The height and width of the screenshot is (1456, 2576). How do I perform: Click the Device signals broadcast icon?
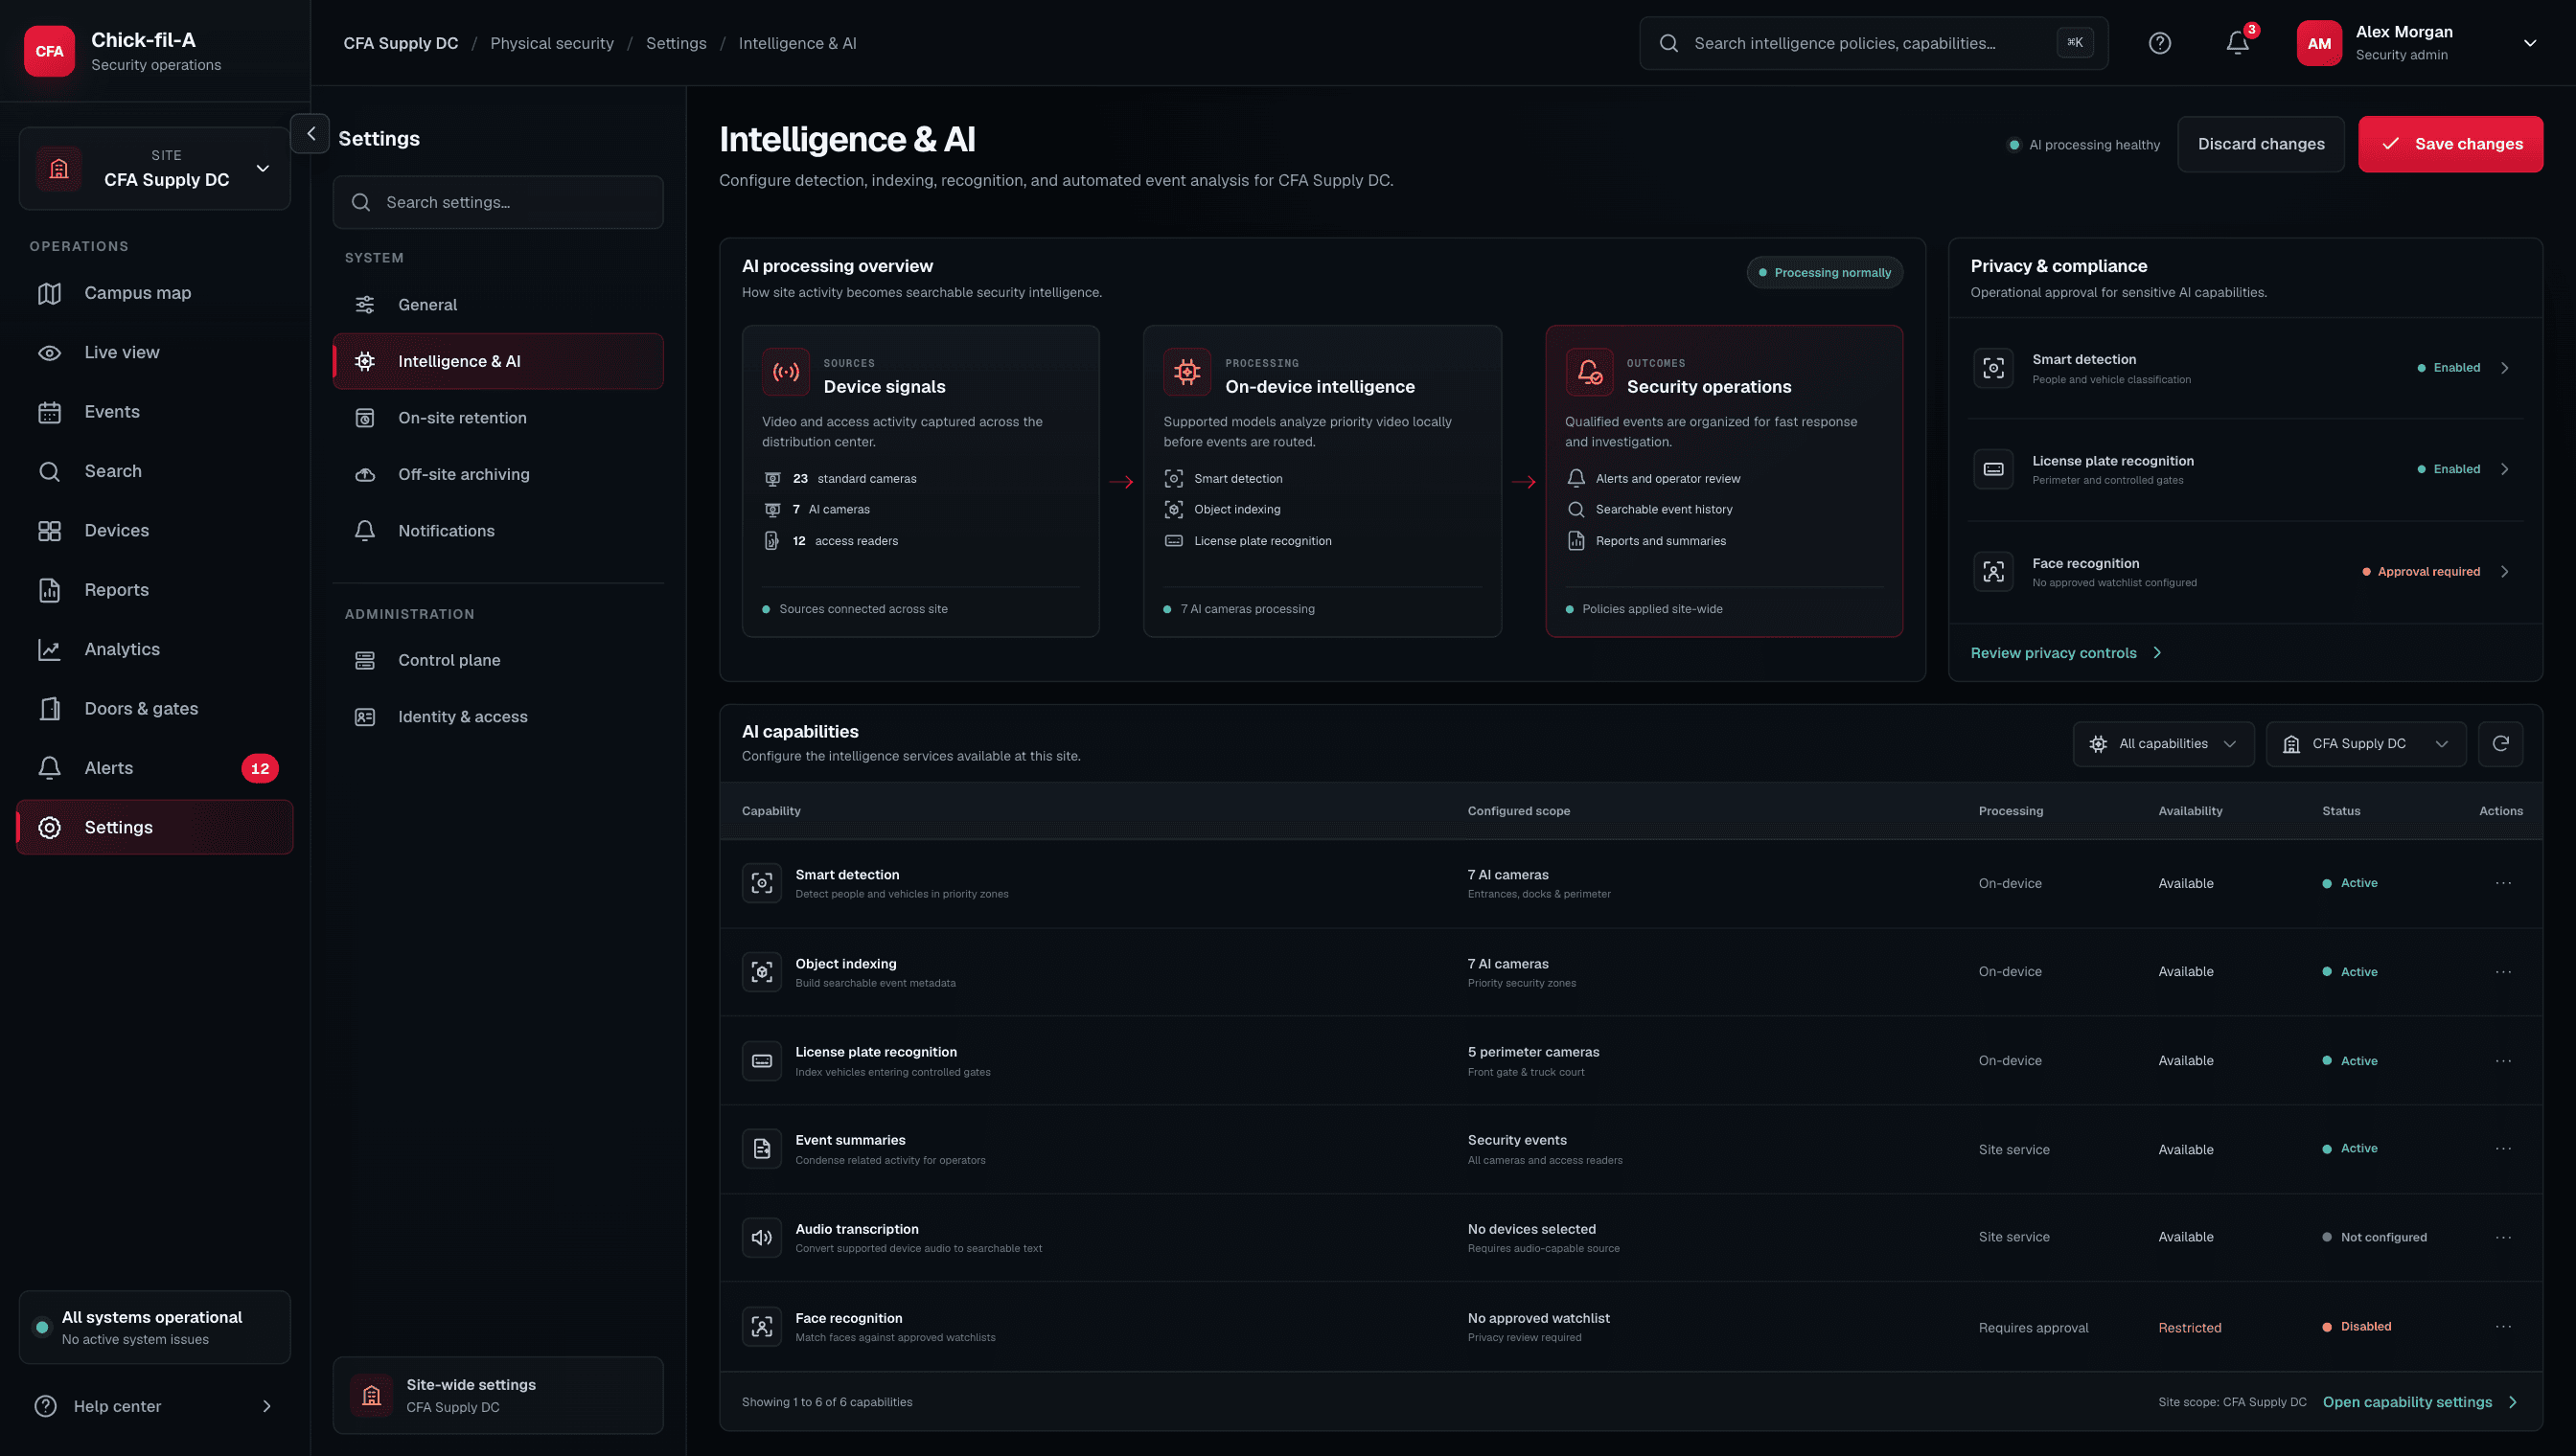click(x=786, y=372)
